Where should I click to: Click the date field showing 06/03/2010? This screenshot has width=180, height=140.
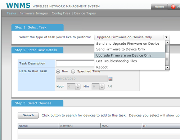click(82, 79)
